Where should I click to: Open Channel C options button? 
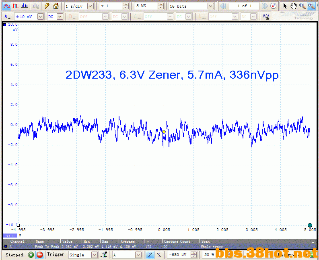[137, 16]
